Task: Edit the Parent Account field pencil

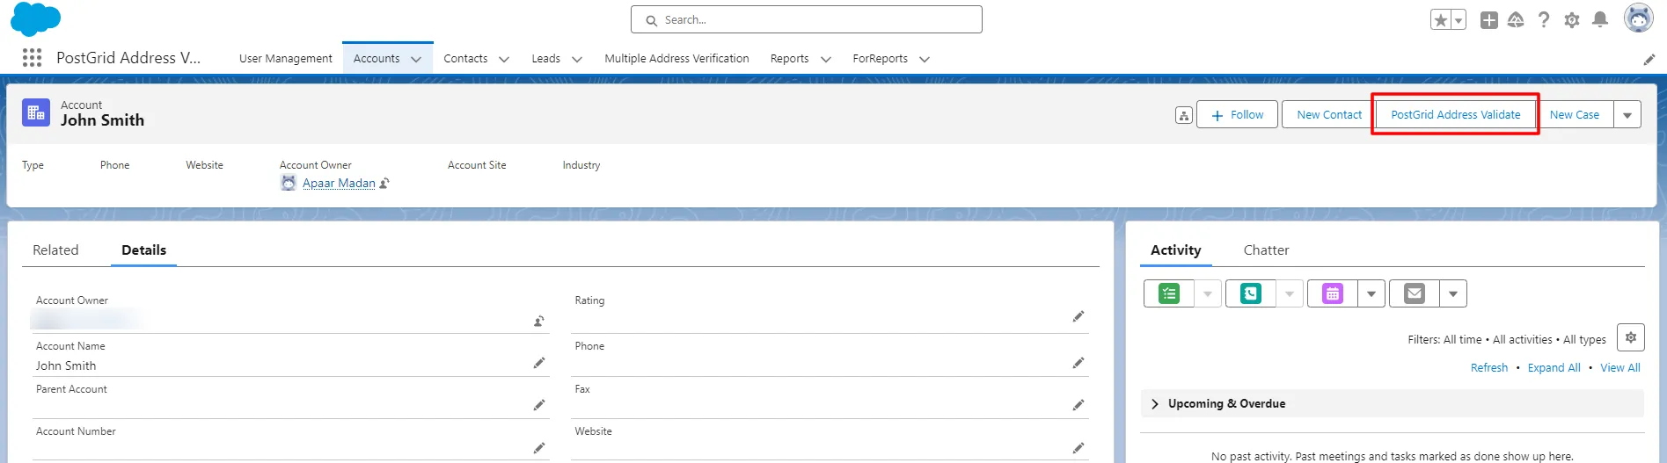Action: pos(539,405)
